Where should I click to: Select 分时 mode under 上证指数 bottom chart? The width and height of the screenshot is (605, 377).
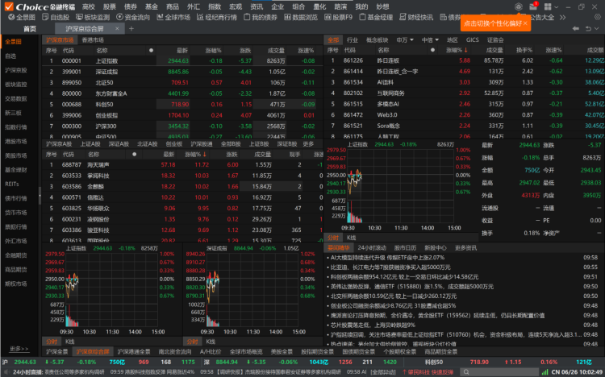click(52, 342)
